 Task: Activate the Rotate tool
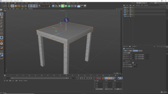coord(19,6)
